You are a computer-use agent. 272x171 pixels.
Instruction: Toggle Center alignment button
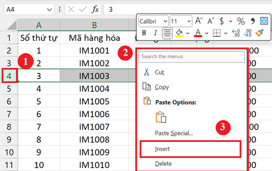pos(167,33)
